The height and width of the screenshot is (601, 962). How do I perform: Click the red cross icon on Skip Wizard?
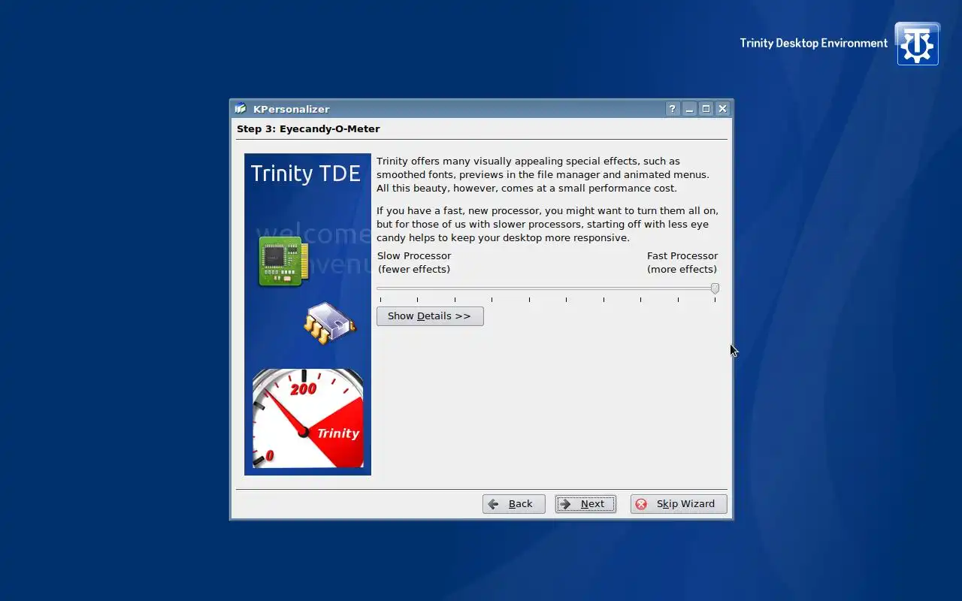point(641,504)
